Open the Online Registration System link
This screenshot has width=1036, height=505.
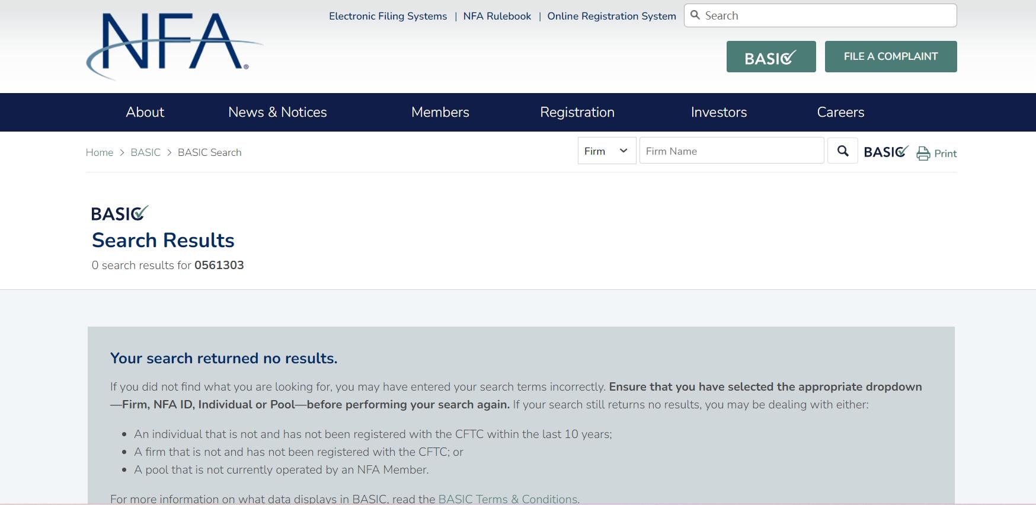point(612,16)
